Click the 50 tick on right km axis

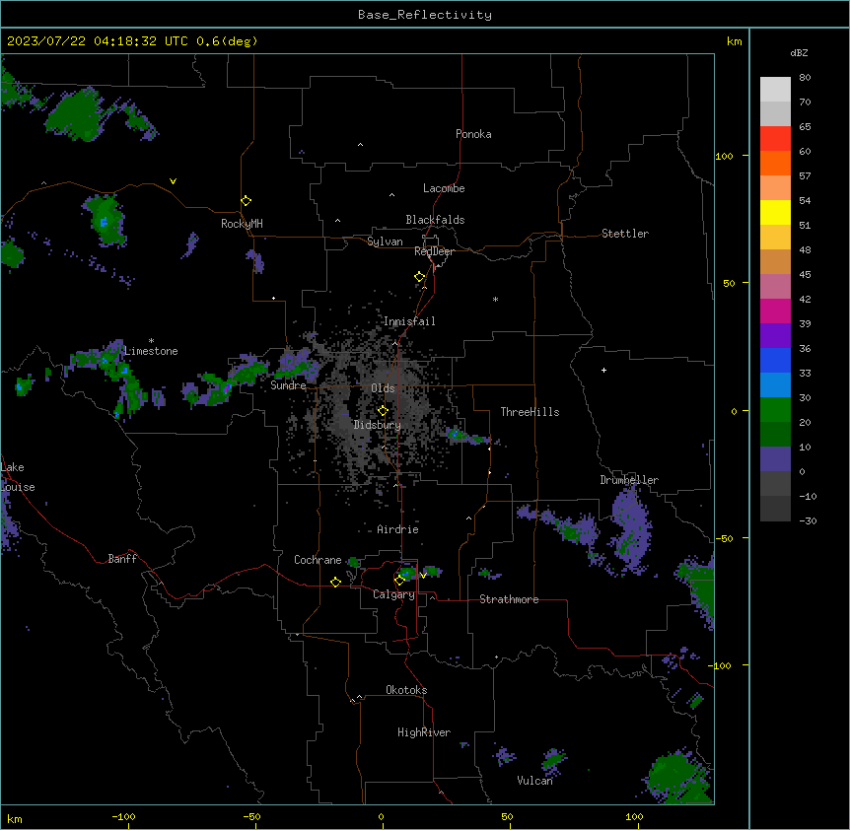729,283
